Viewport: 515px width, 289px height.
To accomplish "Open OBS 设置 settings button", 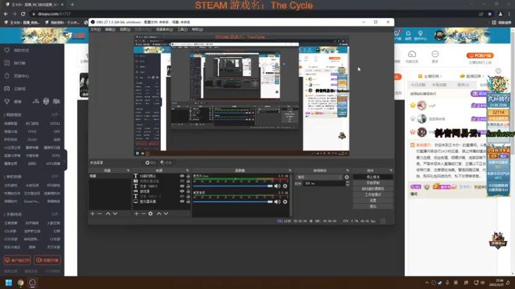I will (373, 200).
